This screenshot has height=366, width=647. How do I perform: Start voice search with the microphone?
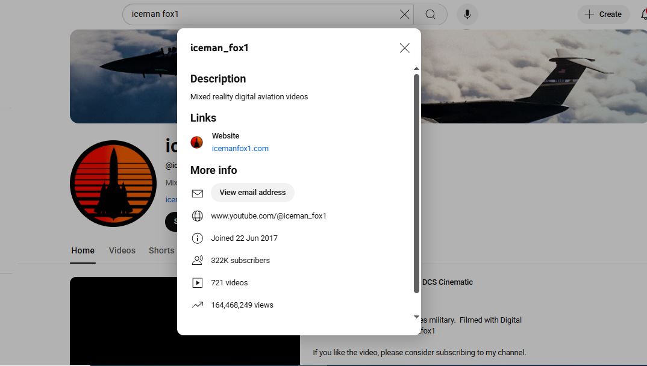pos(467,14)
